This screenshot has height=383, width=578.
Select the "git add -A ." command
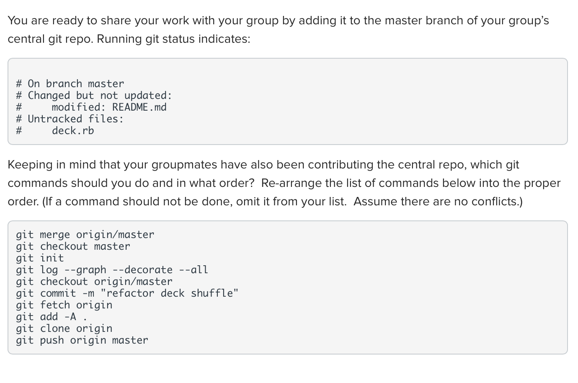[x=52, y=317]
